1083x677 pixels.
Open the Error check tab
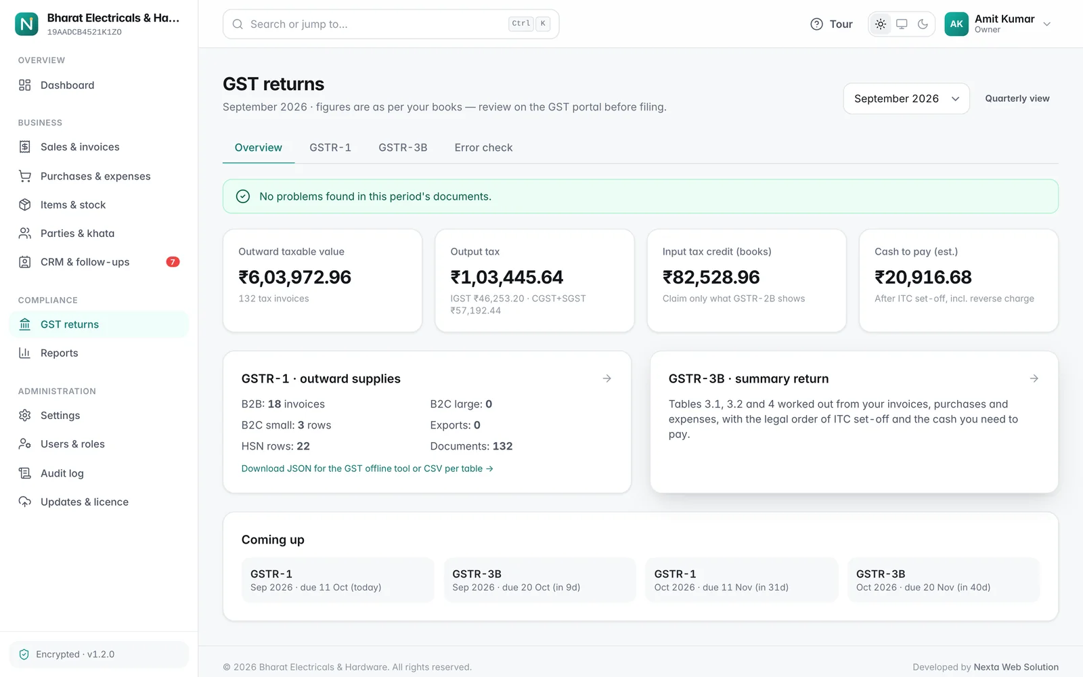[x=483, y=148]
